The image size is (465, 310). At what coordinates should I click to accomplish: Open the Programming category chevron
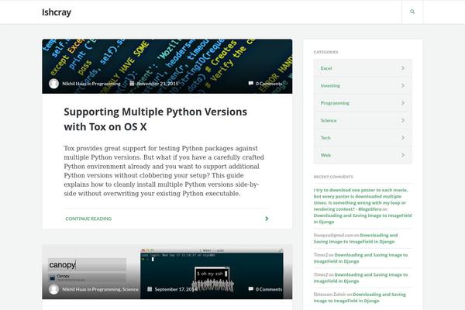pyautogui.click(x=403, y=103)
